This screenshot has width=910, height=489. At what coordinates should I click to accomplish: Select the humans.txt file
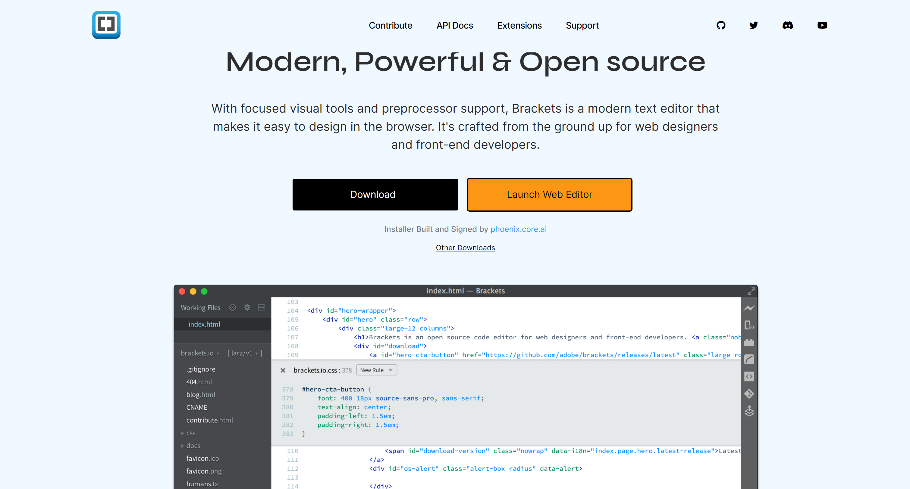tap(203, 484)
